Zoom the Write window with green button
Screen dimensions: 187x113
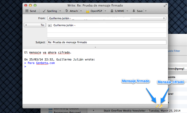click(35, 5)
